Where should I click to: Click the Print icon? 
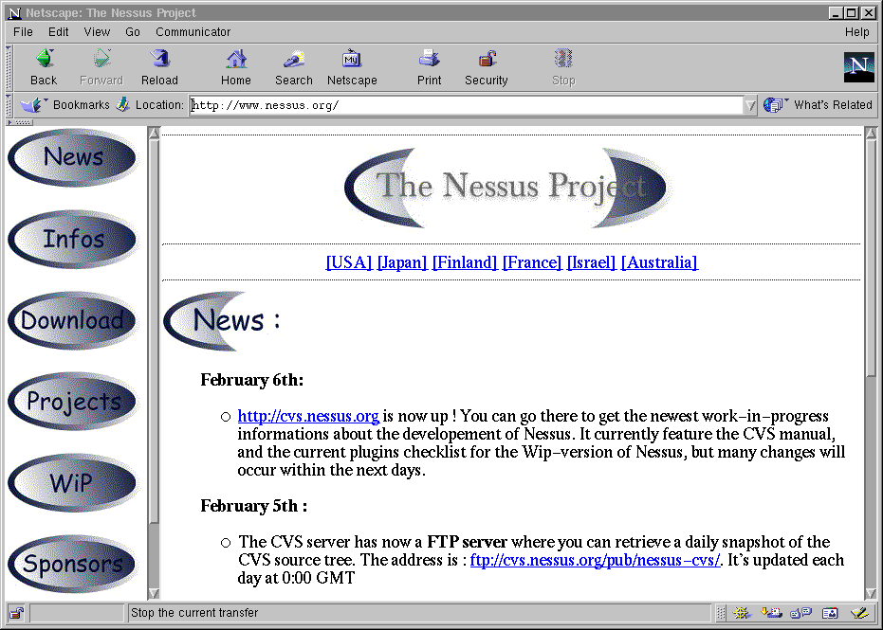[x=429, y=66]
